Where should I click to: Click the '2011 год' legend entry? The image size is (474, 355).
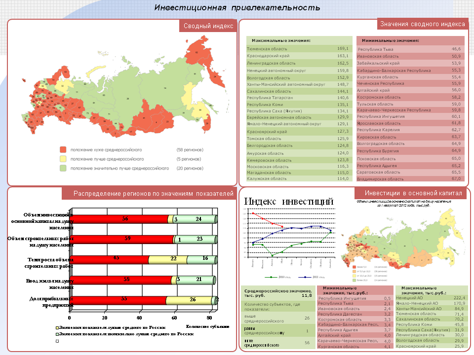(x=312, y=277)
